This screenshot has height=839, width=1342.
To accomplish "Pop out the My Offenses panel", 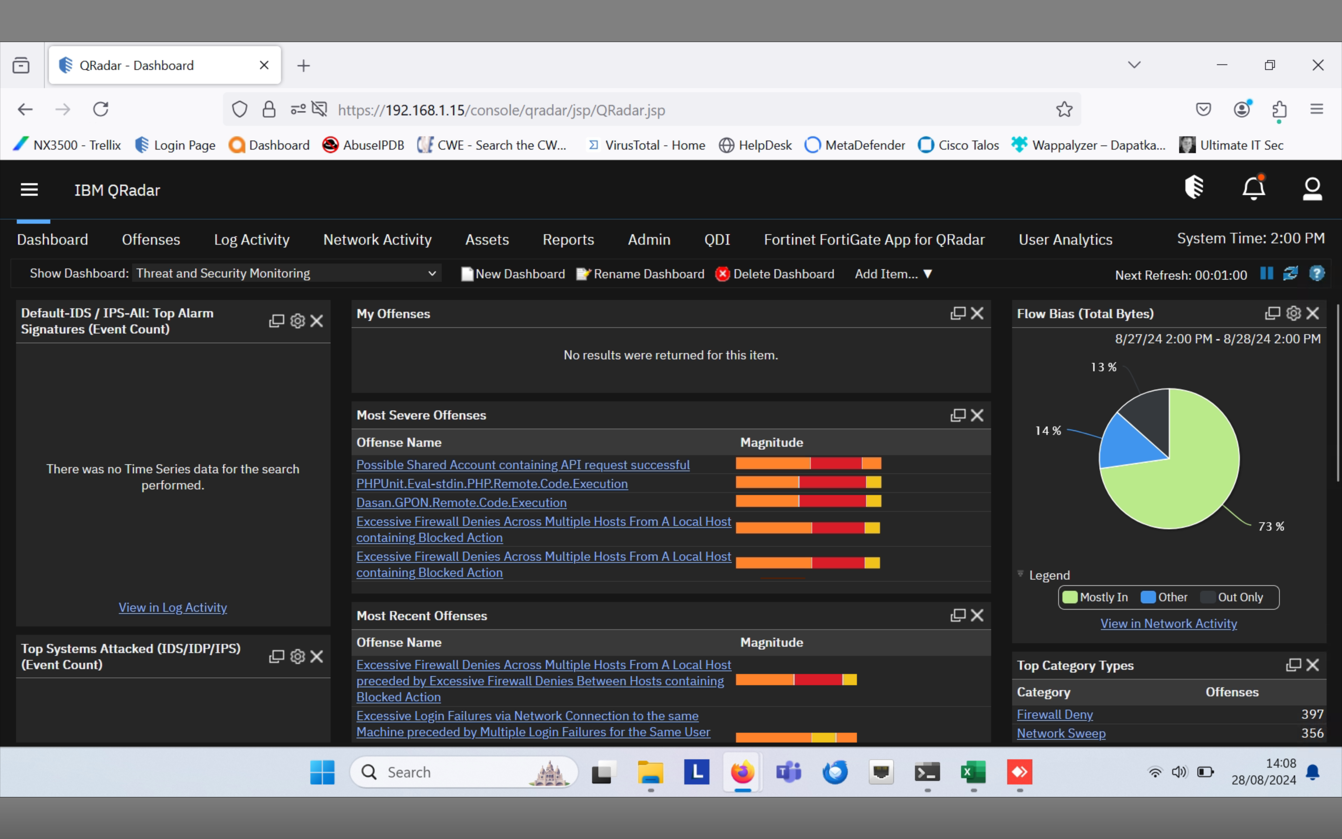I will (958, 314).
